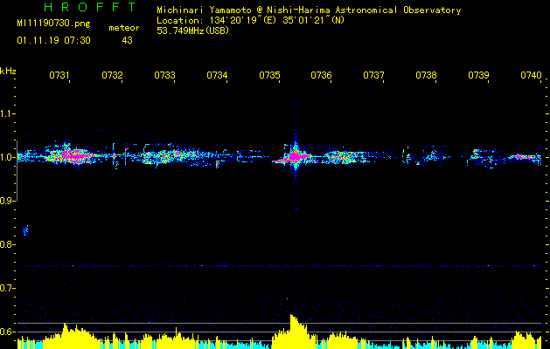Click the 0.6 kHz axis label
550x349 pixels.
[7, 332]
